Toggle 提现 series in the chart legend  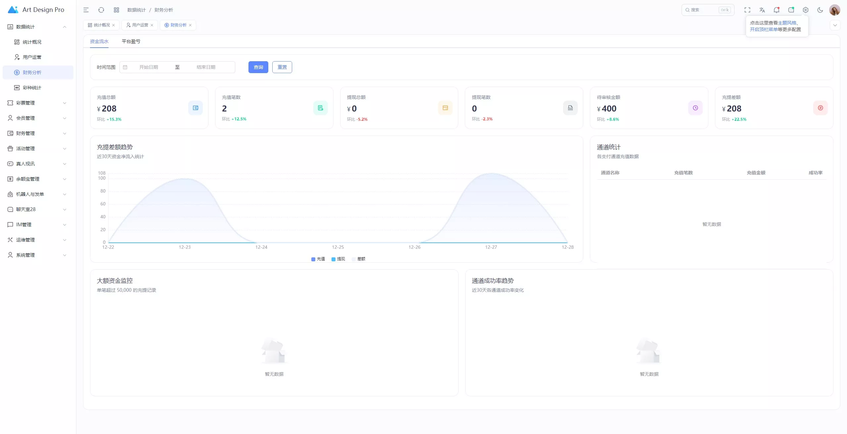point(338,259)
